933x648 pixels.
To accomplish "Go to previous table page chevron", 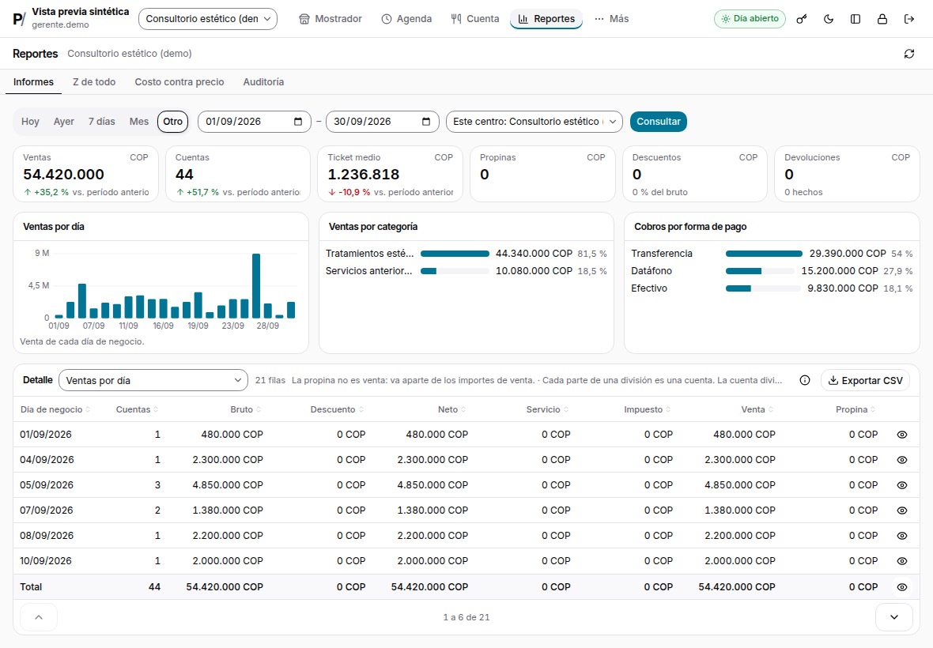I will 39,617.
